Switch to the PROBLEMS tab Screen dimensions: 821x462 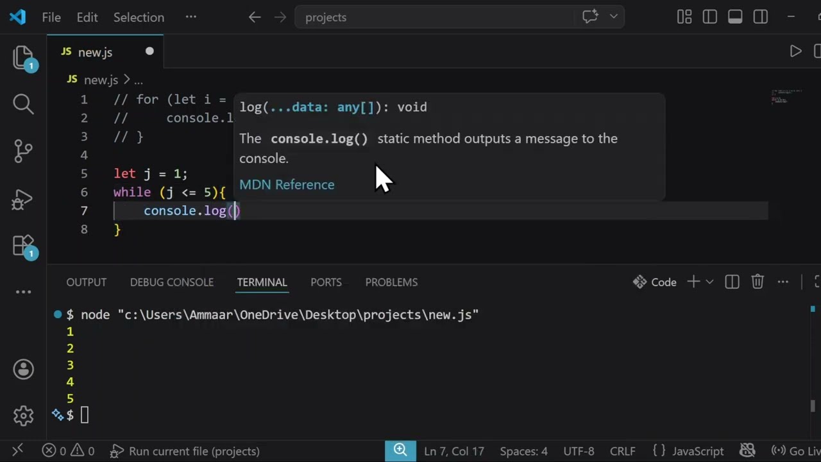pyautogui.click(x=391, y=282)
